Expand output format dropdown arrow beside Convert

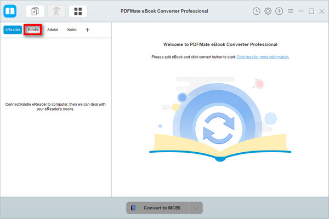(196, 208)
